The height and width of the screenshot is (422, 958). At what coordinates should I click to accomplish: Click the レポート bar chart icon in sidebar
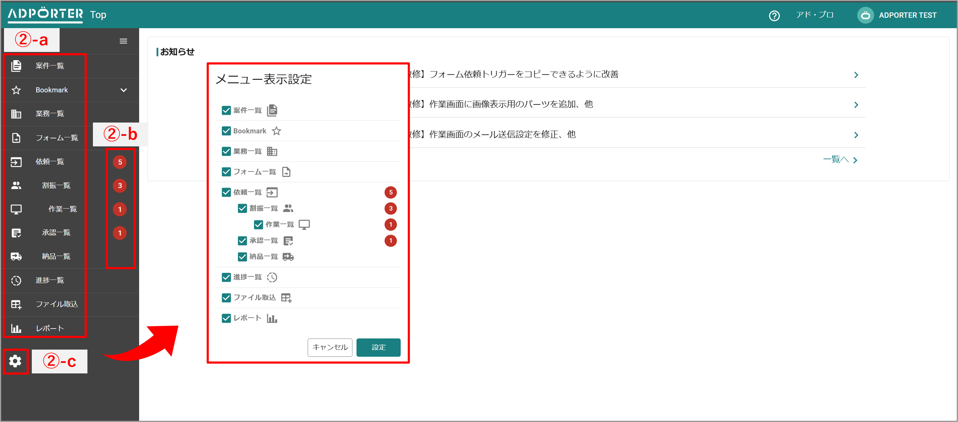pos(16,328)
